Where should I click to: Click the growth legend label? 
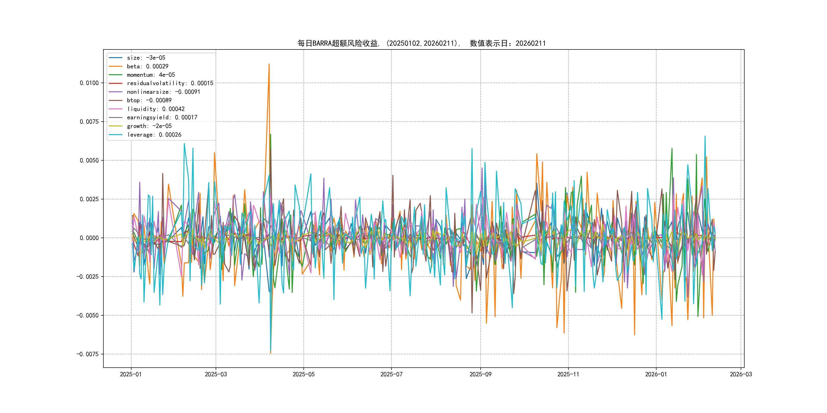pyautogui.click(x=149, y=126)
